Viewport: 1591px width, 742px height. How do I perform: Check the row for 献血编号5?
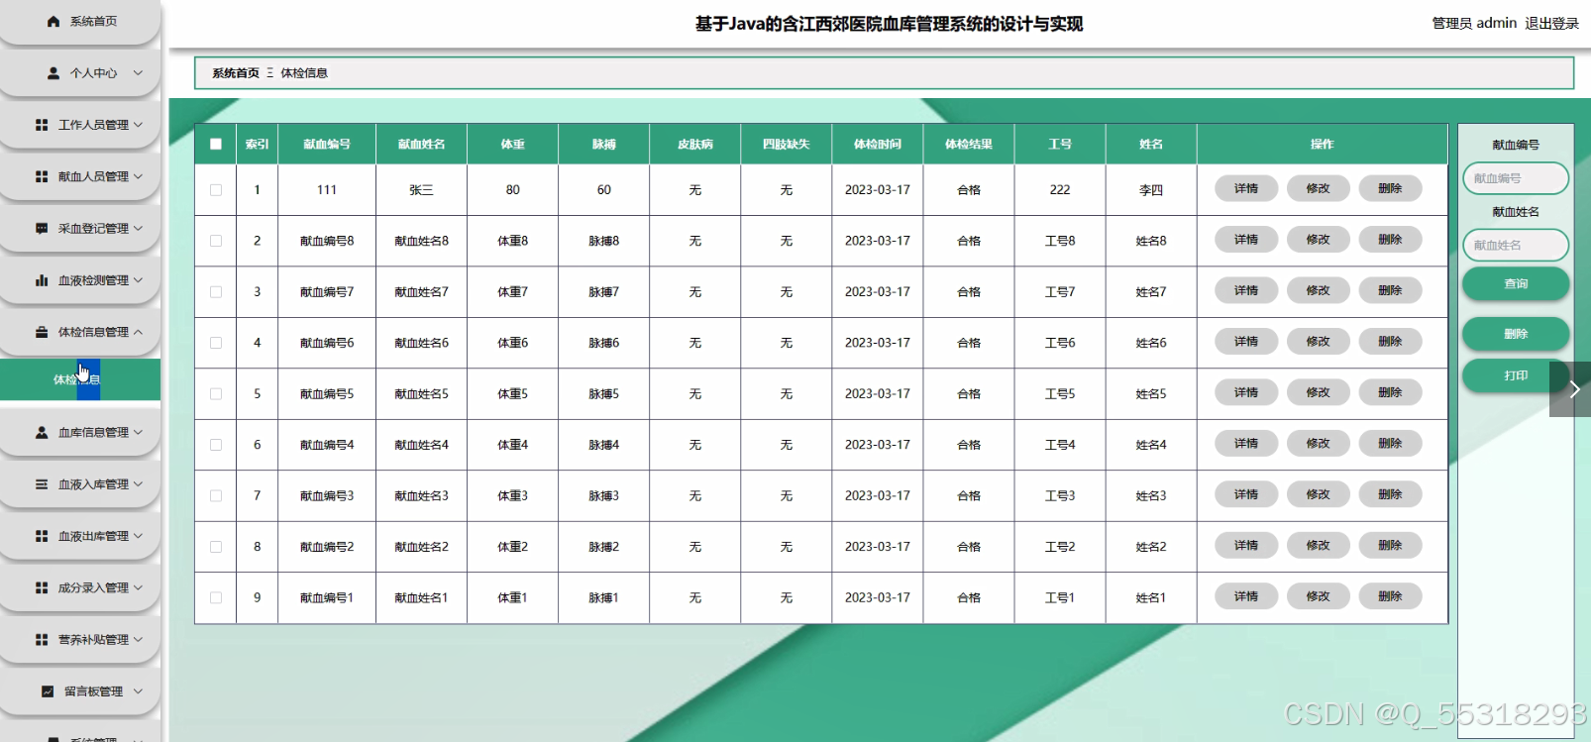216,394
